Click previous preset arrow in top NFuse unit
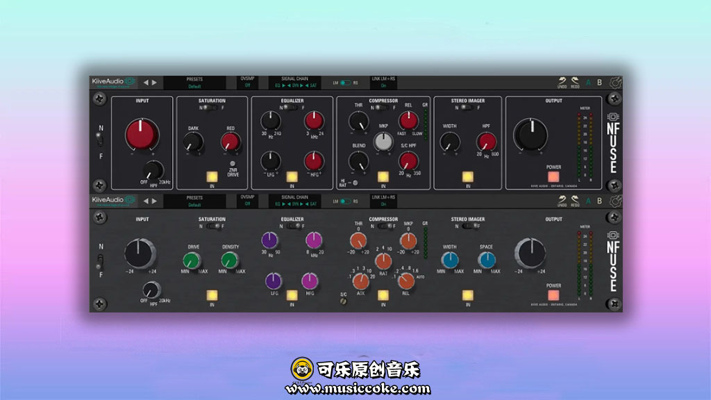 pos(146,83)
